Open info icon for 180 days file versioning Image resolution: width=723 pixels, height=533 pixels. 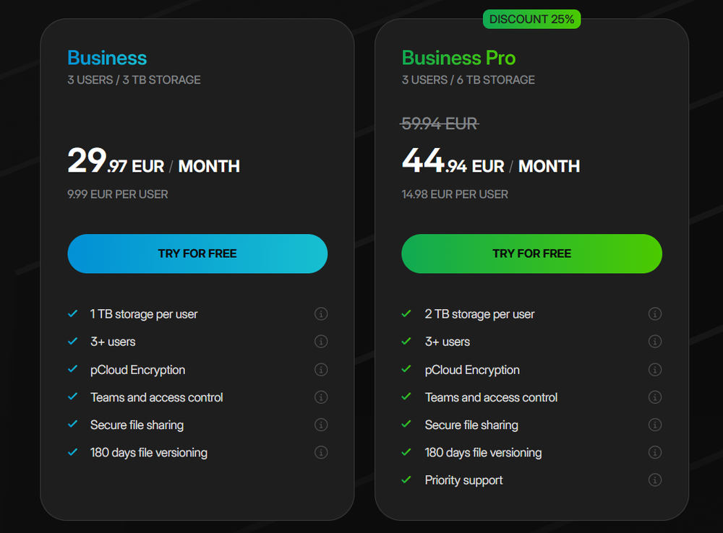coord(321,452)
